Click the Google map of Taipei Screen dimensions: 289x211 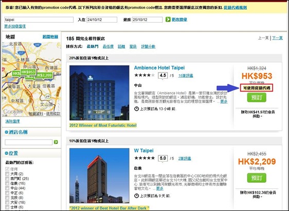pos(31,79)
